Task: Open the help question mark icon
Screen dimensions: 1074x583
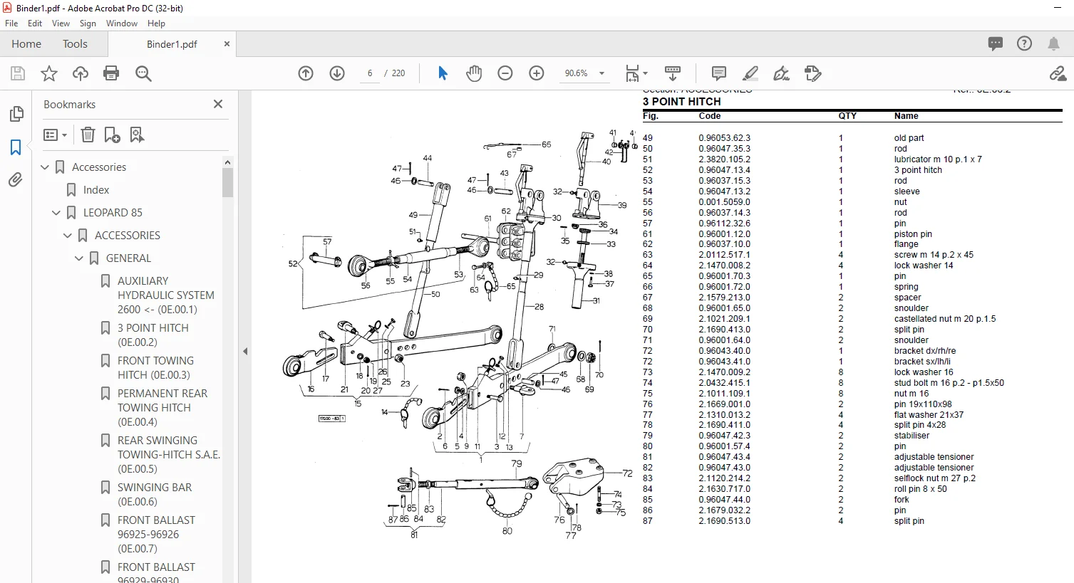Action: click(x=1024, y=43)
